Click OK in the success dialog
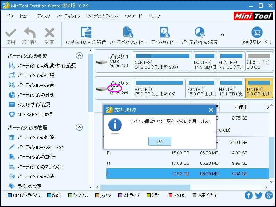 160,141
